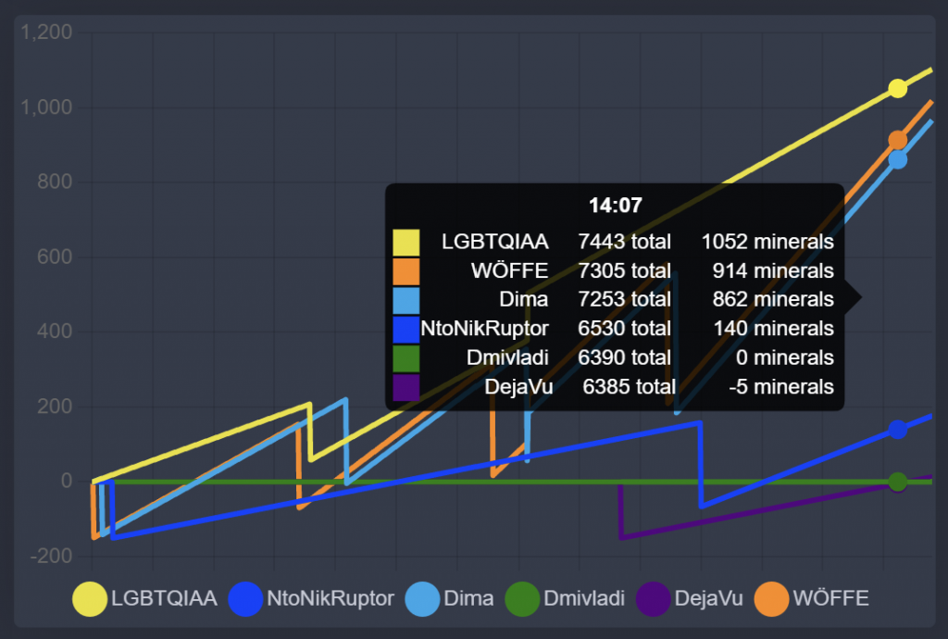The width and height of the screenshot is (948, 639).
Task: Select the yellow LGBTQIAA data point on chart
Action: 897,88
